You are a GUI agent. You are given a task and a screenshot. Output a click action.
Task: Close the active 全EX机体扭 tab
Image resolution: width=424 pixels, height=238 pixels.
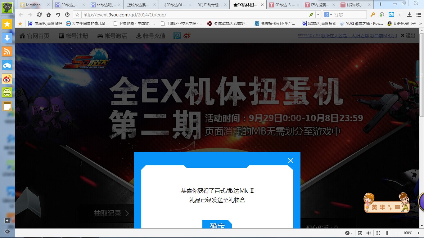[262, 5]
